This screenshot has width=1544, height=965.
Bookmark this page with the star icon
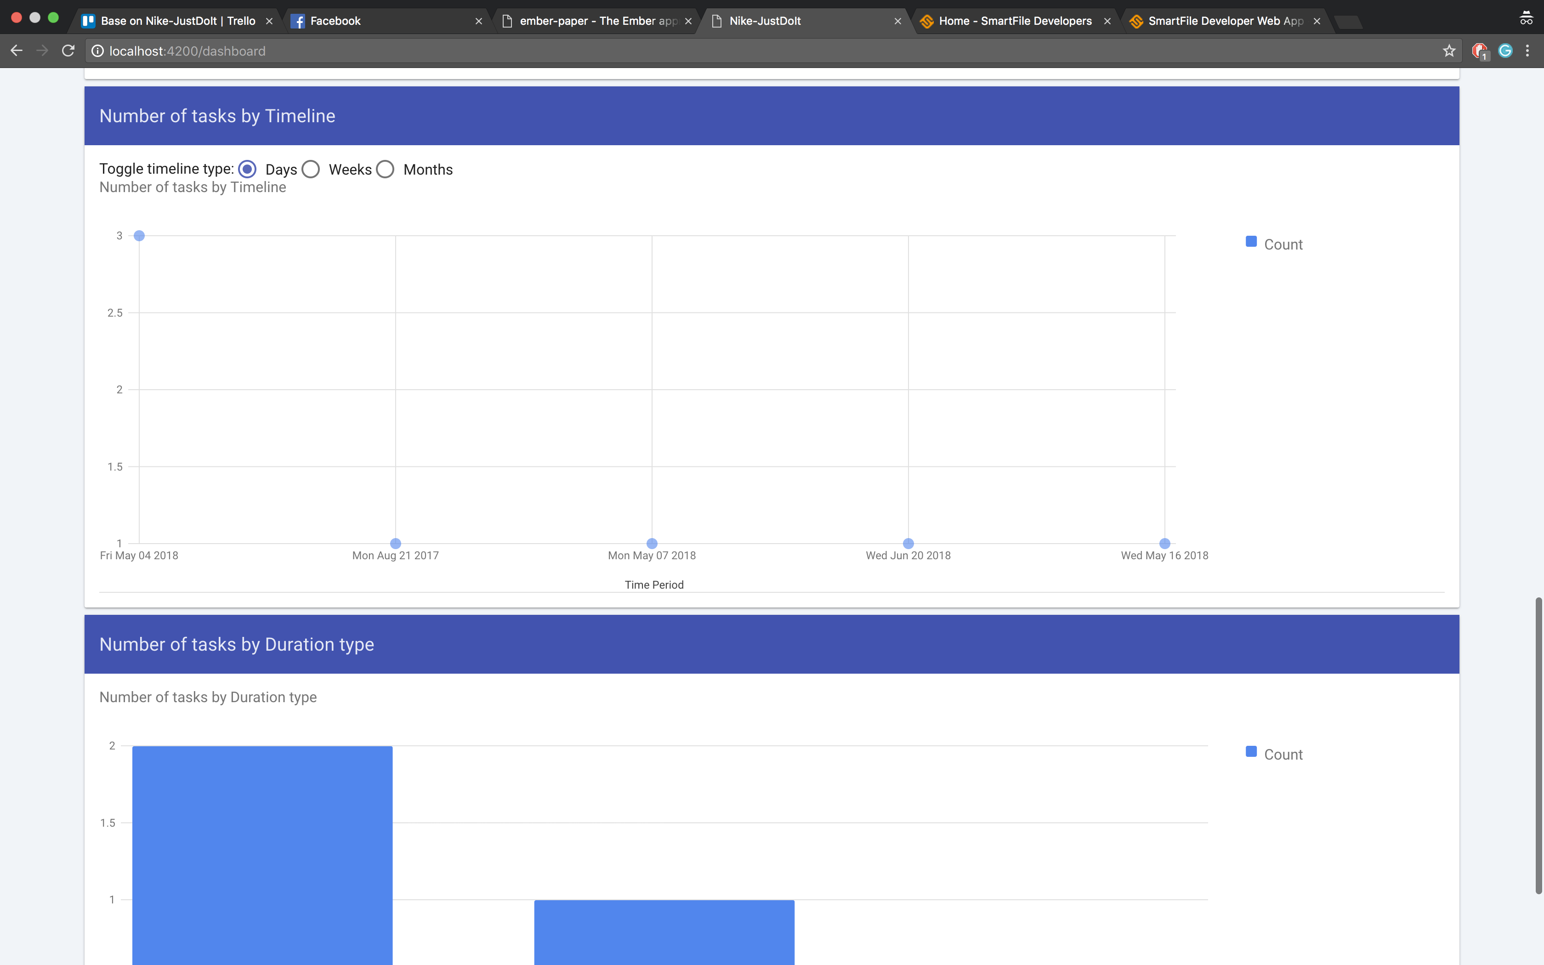[1449, 51]
